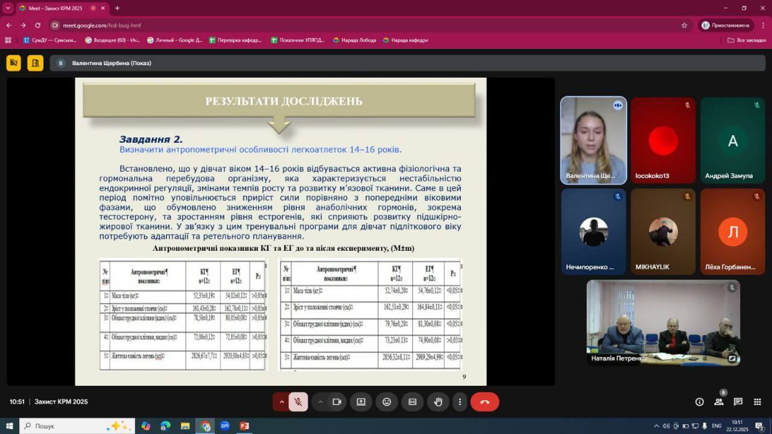Toggle the camera on or off
The image size is (772, 434).
pyautogui.click(x=337, y=402)
